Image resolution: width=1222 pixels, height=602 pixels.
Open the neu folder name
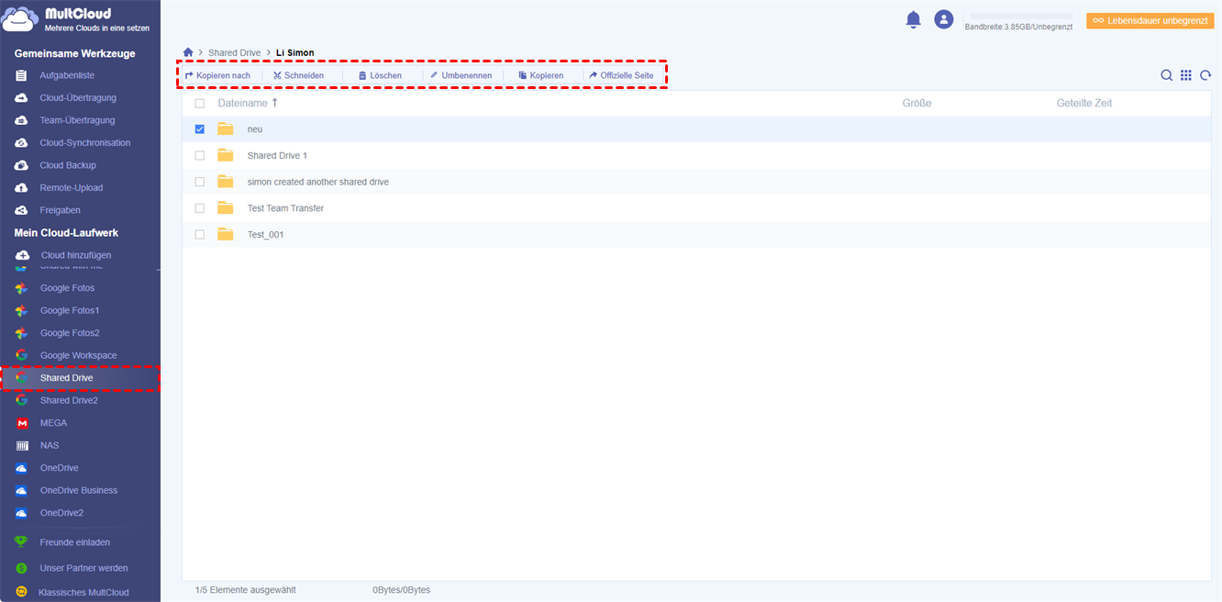[x=255, y=129]
